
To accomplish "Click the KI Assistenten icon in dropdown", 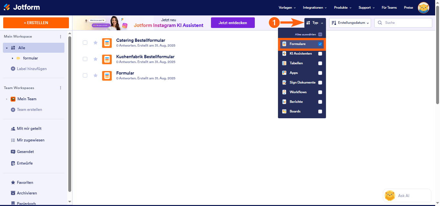I will pyautogui.click(x=284, y=54).
